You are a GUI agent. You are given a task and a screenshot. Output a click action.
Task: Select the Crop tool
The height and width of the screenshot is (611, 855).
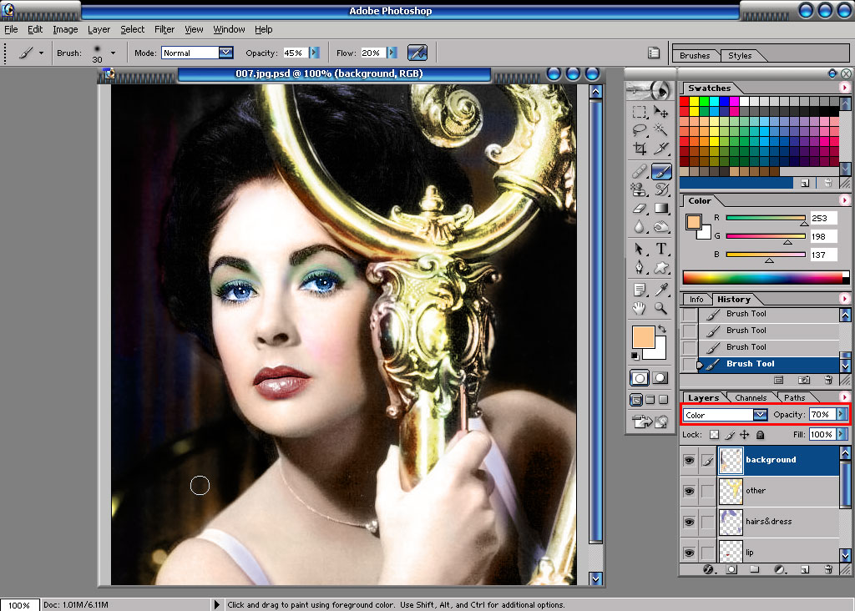coord(639,149)
